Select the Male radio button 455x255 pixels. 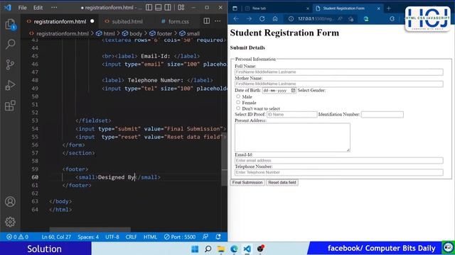(238, 96)
